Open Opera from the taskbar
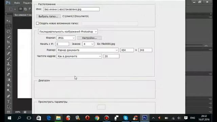217x122 pixels. (87, 118)
